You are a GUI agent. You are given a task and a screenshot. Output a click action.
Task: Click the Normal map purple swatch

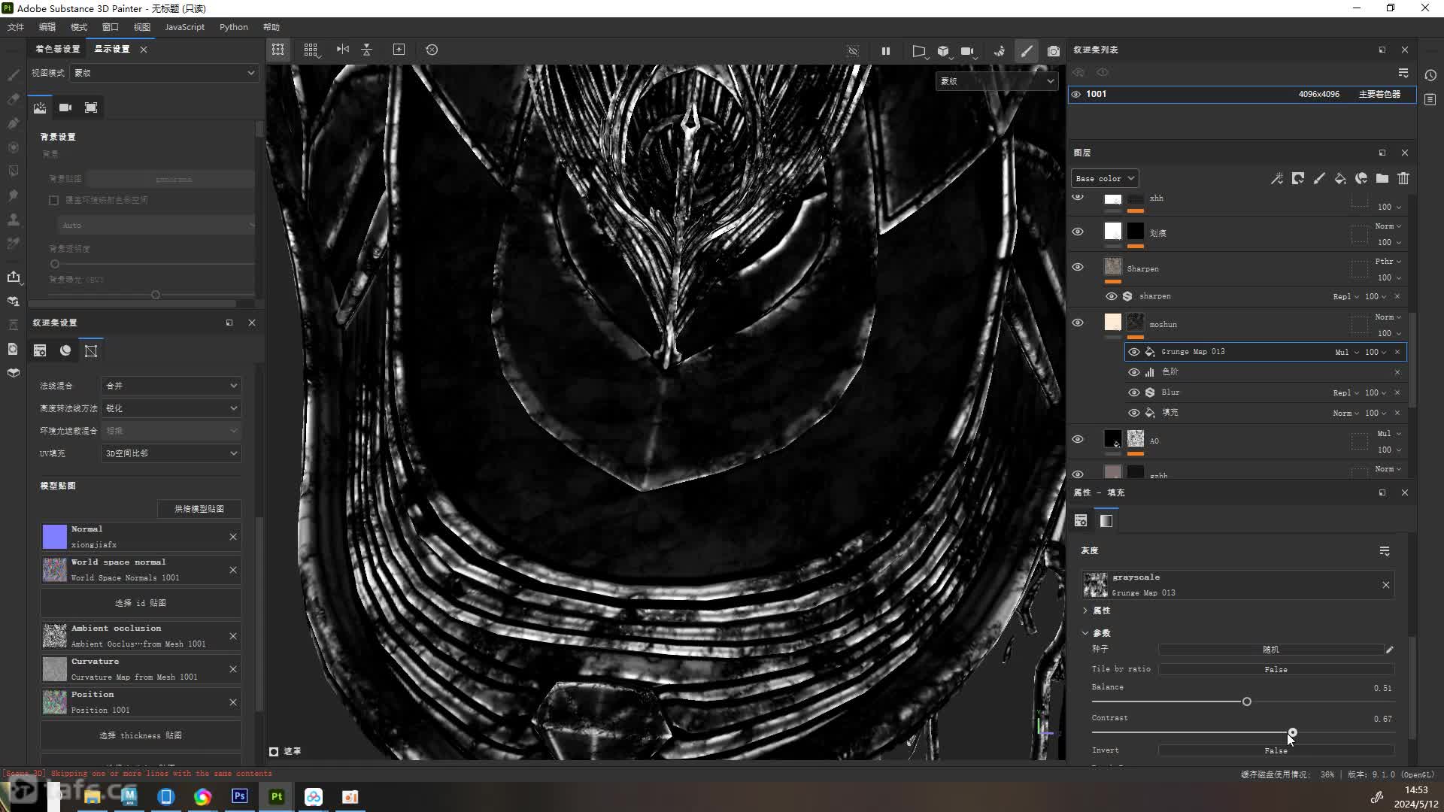[x=54, y=537]
